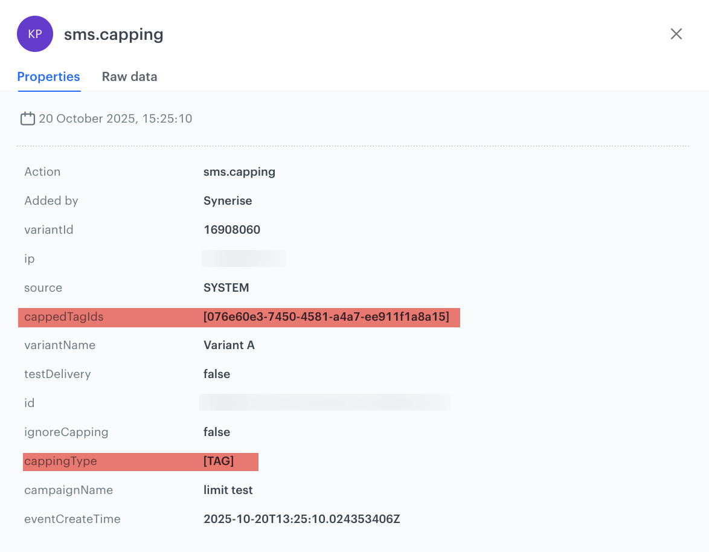The height and width of the screenshot is (552, 709).
Task: Click the sms.capping event title
Action: coord(114,34)
